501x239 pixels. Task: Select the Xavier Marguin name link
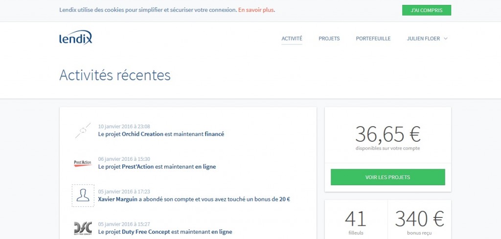click(x=117, y=199)
